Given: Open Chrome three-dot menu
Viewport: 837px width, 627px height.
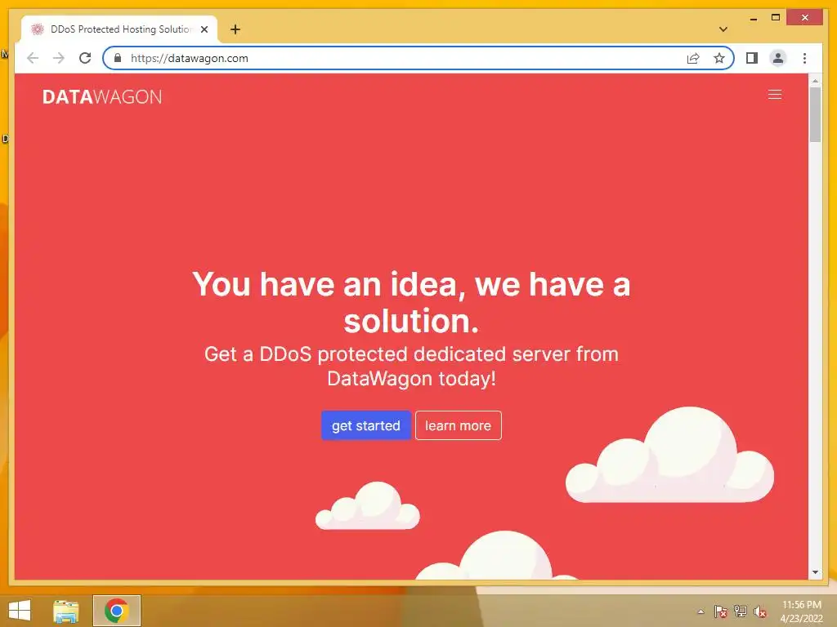Looking at the screenshot, I should tap(804, 58).
